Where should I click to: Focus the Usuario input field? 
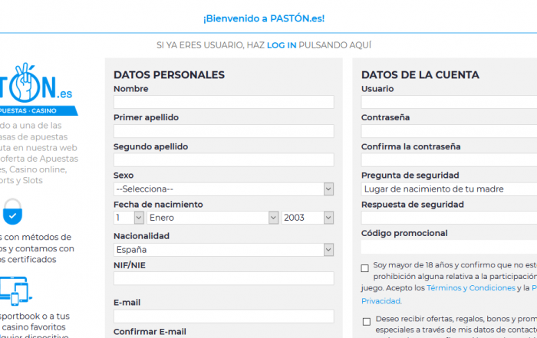(449, 102)
